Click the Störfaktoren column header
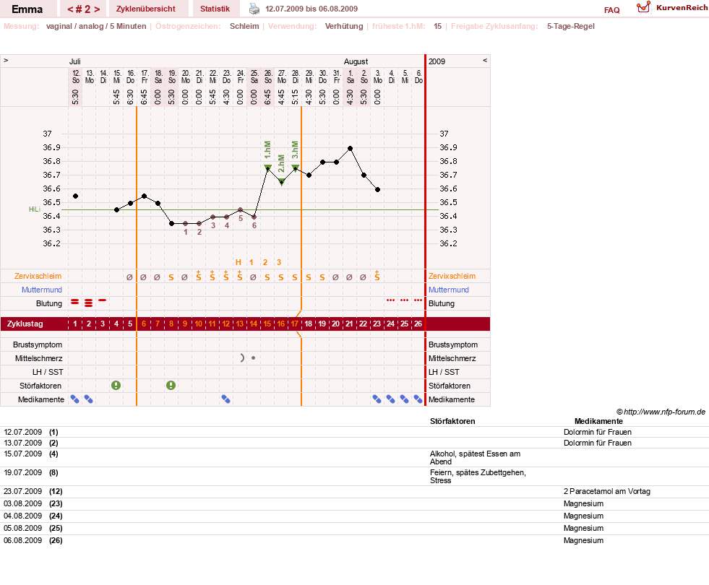Viewport: 709px width, 585px height. (452, 421)
